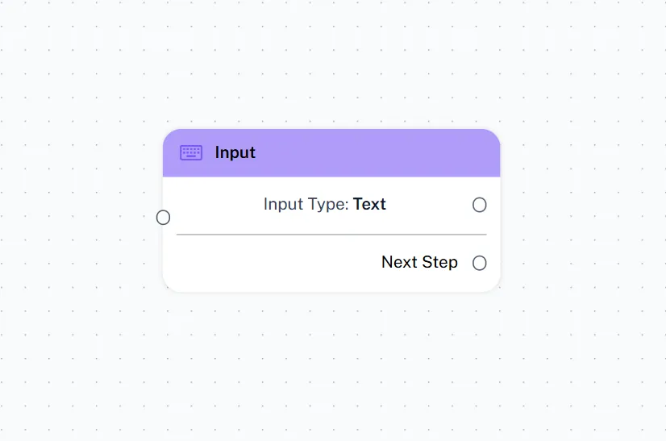Click the Next Step label
666x441 pixels.
tap(419, 263)
